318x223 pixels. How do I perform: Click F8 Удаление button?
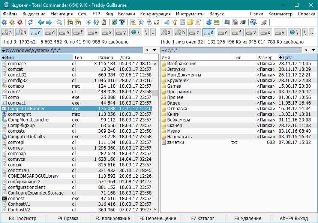click(247, 219)
